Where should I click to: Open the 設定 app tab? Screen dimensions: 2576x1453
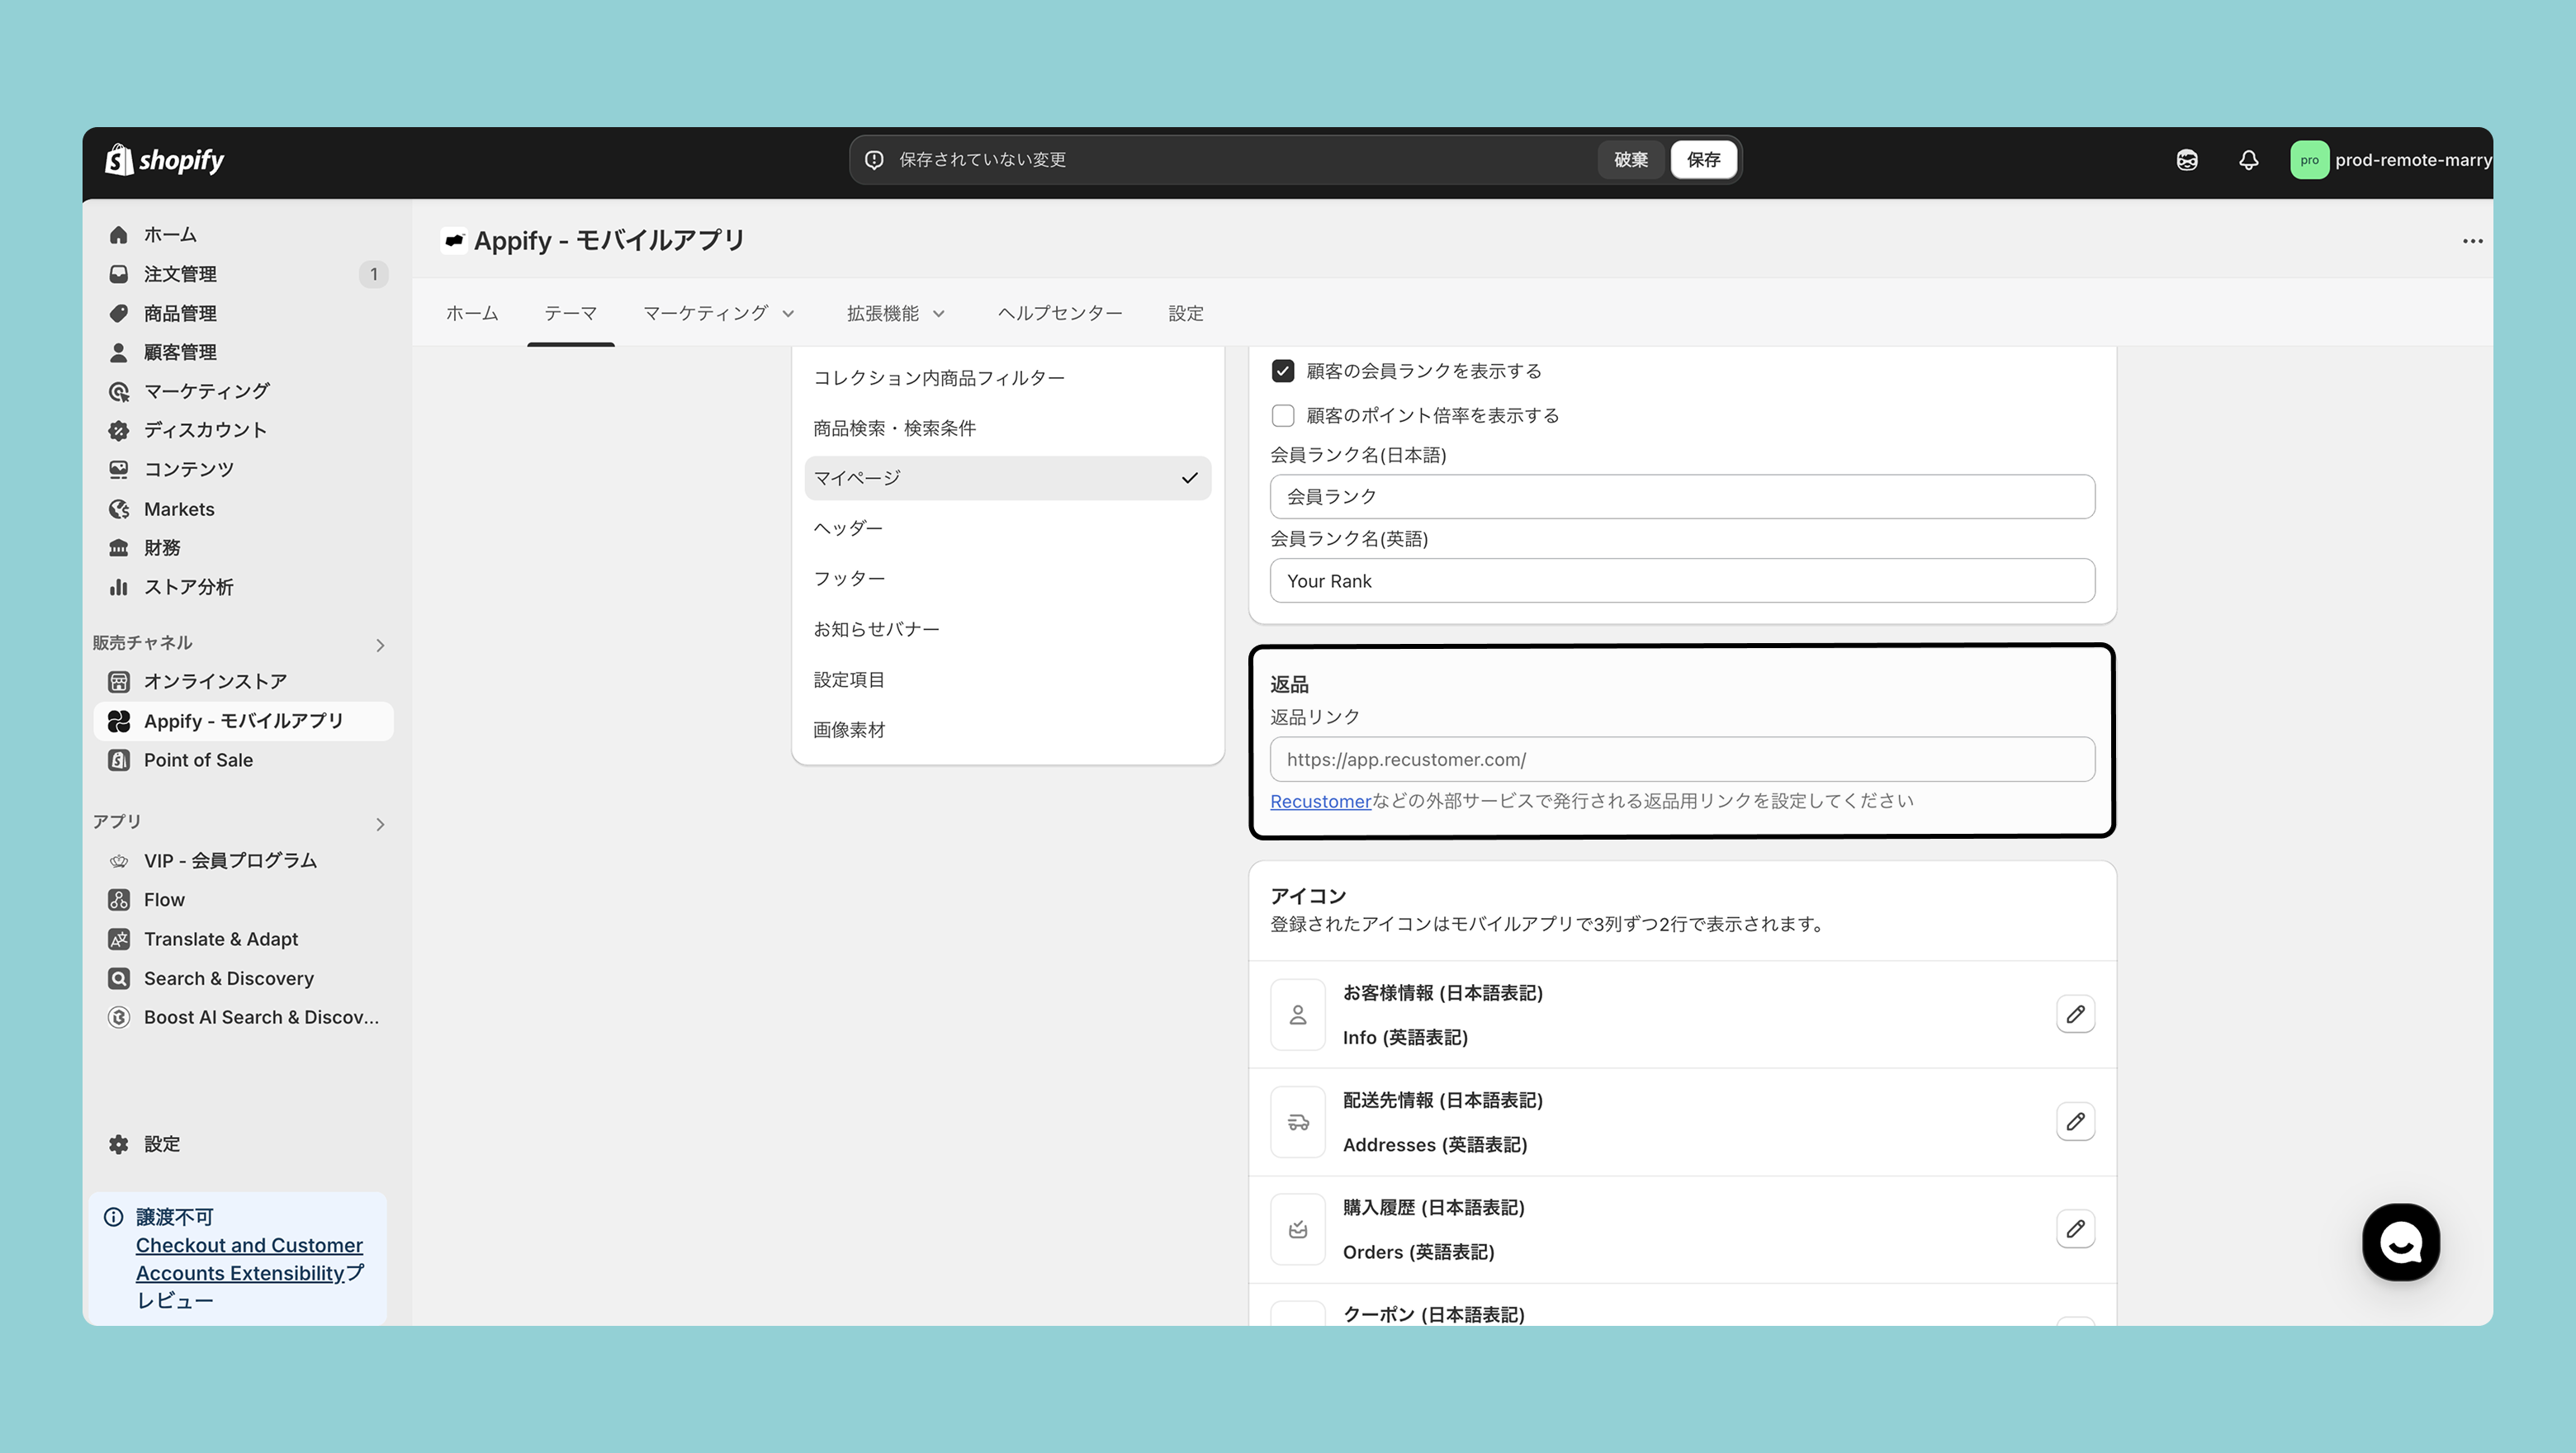(1186, 313)
